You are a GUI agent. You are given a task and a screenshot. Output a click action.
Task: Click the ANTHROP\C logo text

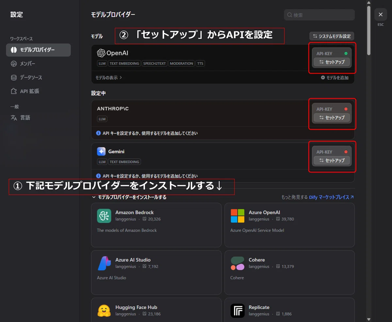(x=113, y=108)
